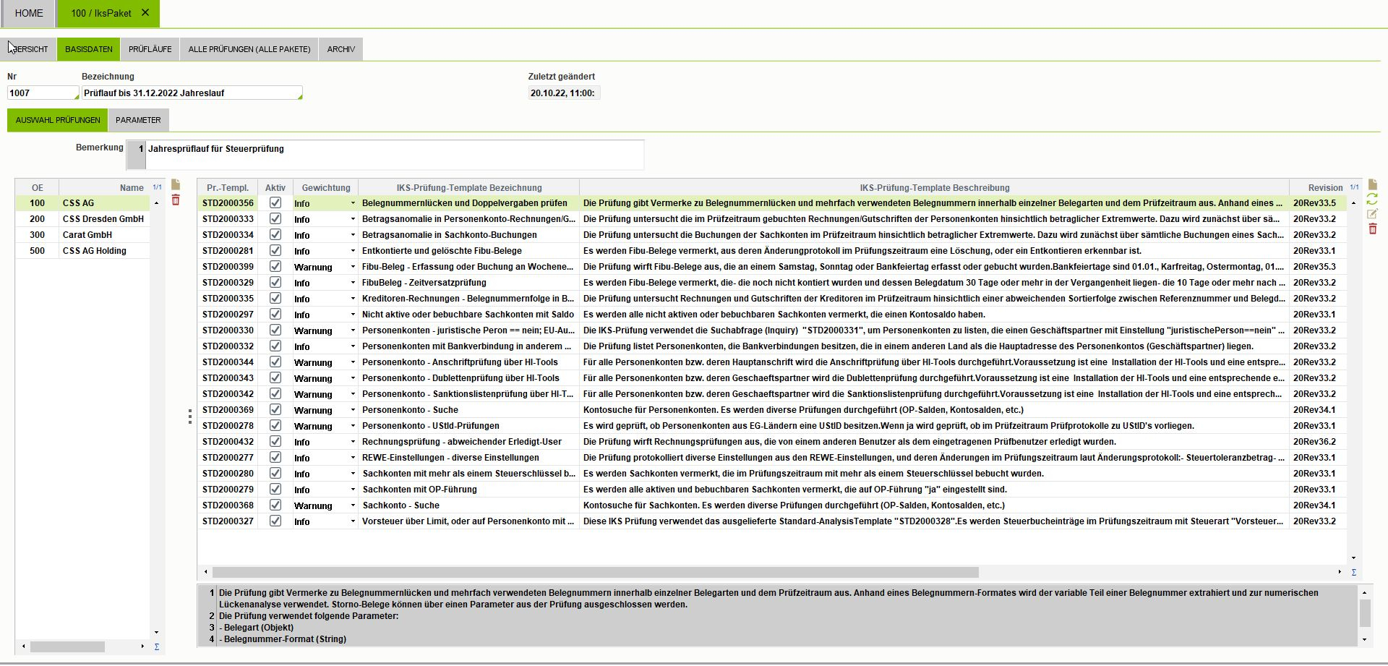Toggle Aktiv for STD2000432

pos(275,442)
